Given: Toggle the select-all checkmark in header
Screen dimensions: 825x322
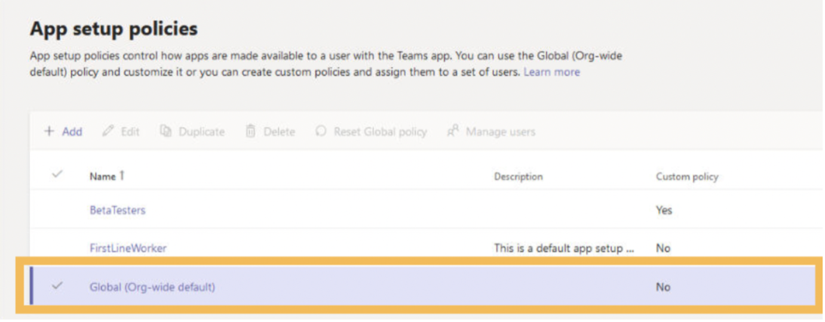Looking at the screenshot, I should tap(57, 175).
